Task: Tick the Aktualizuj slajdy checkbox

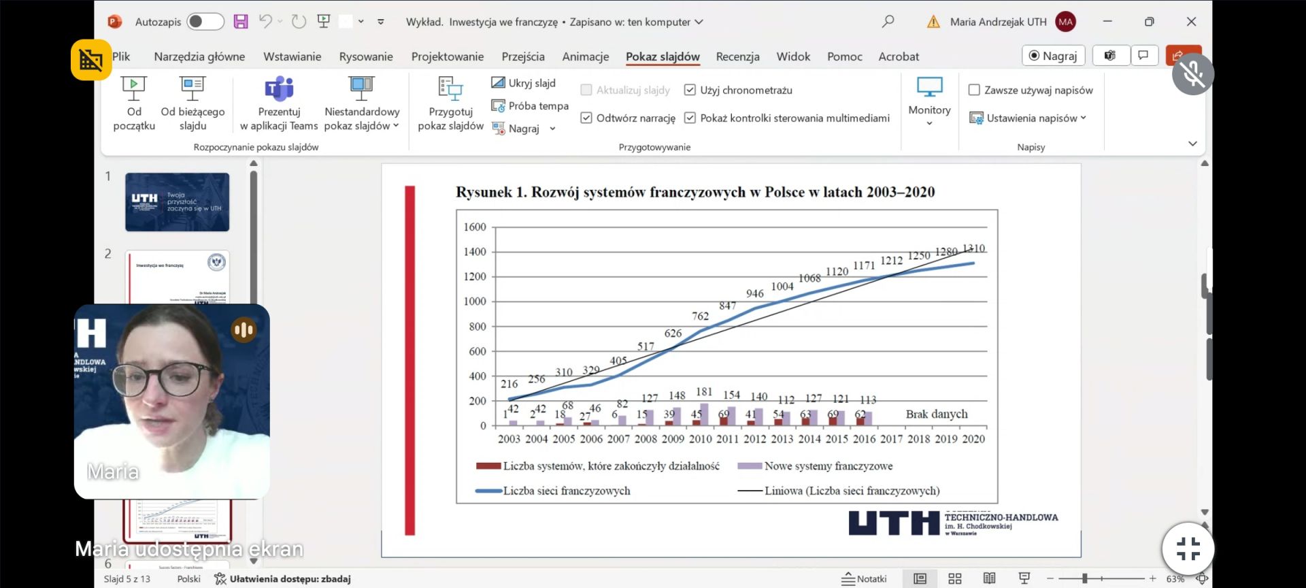Action: 586,90
